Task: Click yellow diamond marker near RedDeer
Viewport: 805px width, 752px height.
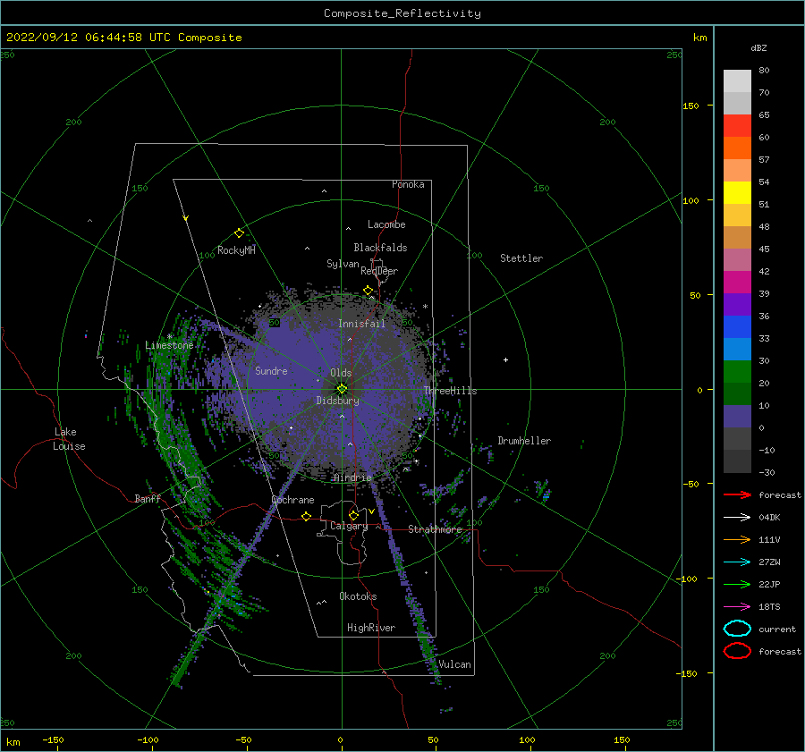Action: coord(368,291)
